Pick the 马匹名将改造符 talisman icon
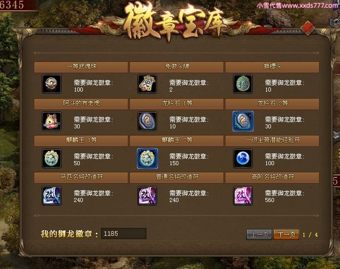The image size is (340, 269). [x=52, y=196]
